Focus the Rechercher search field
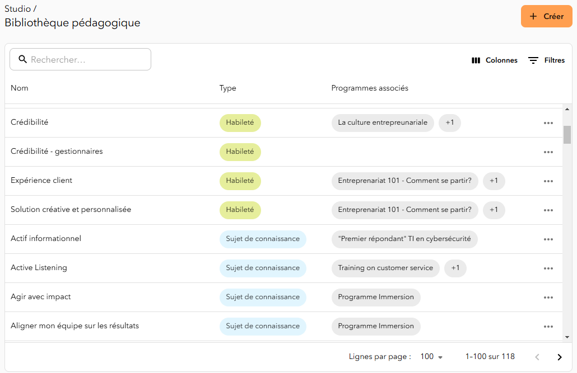 coord(80,59)
